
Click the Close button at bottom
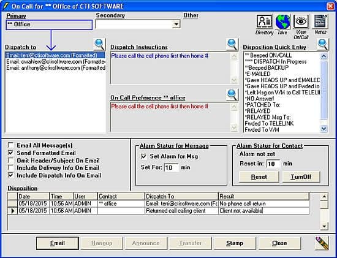coord(279,243)
